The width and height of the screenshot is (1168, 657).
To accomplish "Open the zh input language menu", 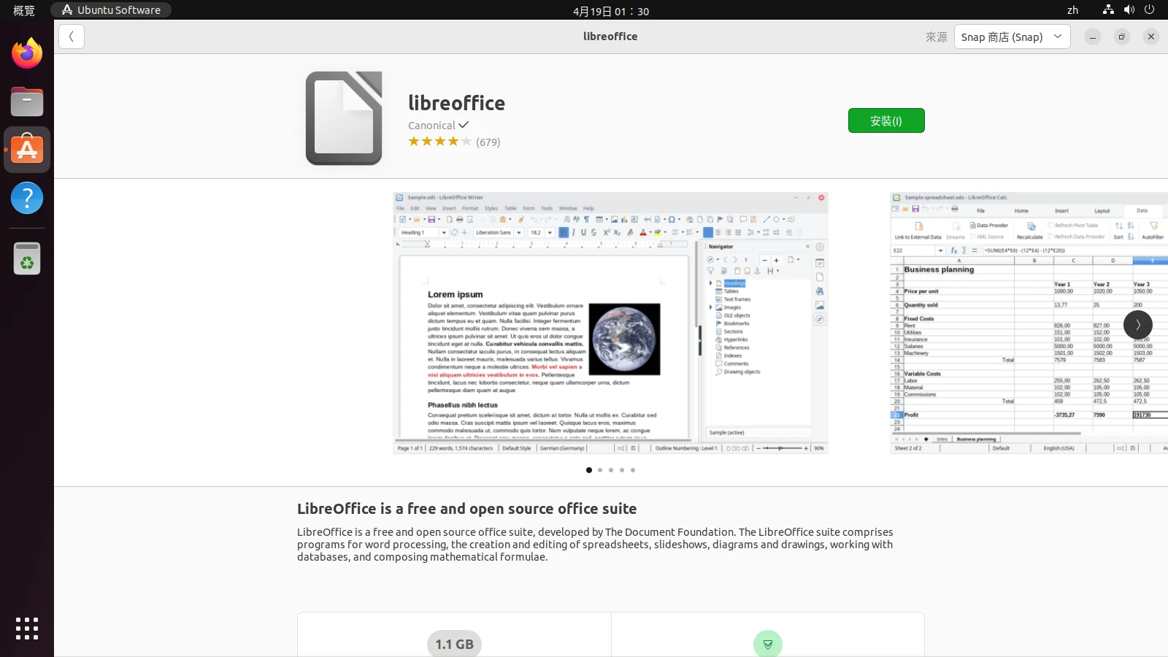I will tap(1072, 10).
